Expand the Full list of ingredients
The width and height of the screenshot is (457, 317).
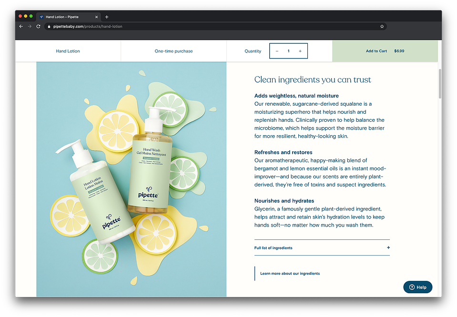(322, 248)
